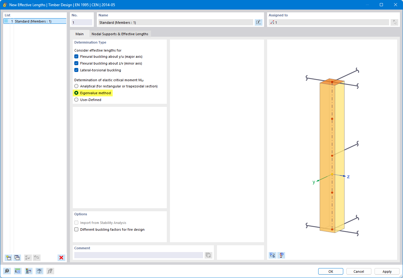
Task: Click the new effective length star icon
Action: tap(8, 258)
